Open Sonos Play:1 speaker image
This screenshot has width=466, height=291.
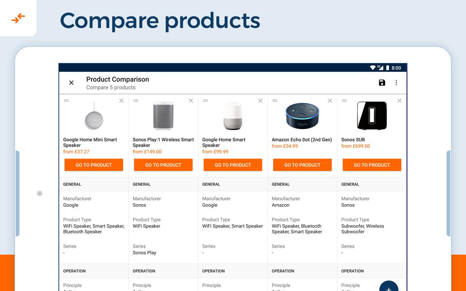[163, 116]
